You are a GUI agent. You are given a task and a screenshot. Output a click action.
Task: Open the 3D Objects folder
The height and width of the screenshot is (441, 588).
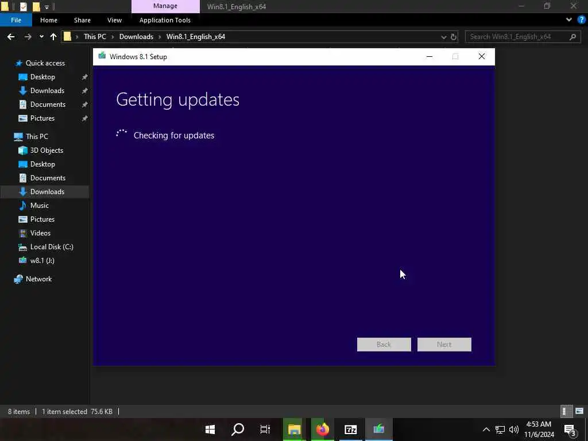pos(47,150)
